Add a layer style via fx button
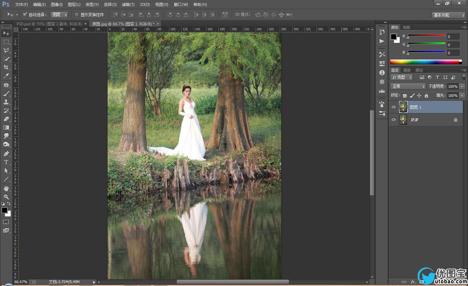Screen dimensions: 468x286 point(413,282)
